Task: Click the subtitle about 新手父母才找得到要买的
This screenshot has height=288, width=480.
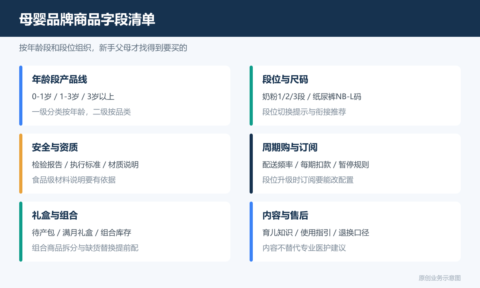Action: 103,48
